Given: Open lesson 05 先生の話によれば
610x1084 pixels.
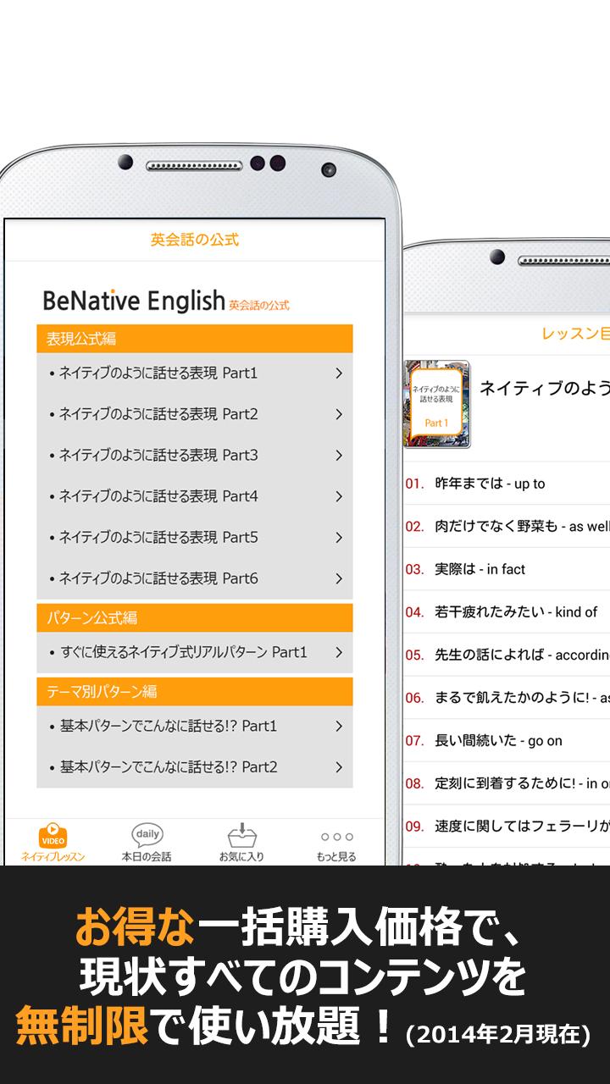Looking at the screenshot, I should point(507,655).
